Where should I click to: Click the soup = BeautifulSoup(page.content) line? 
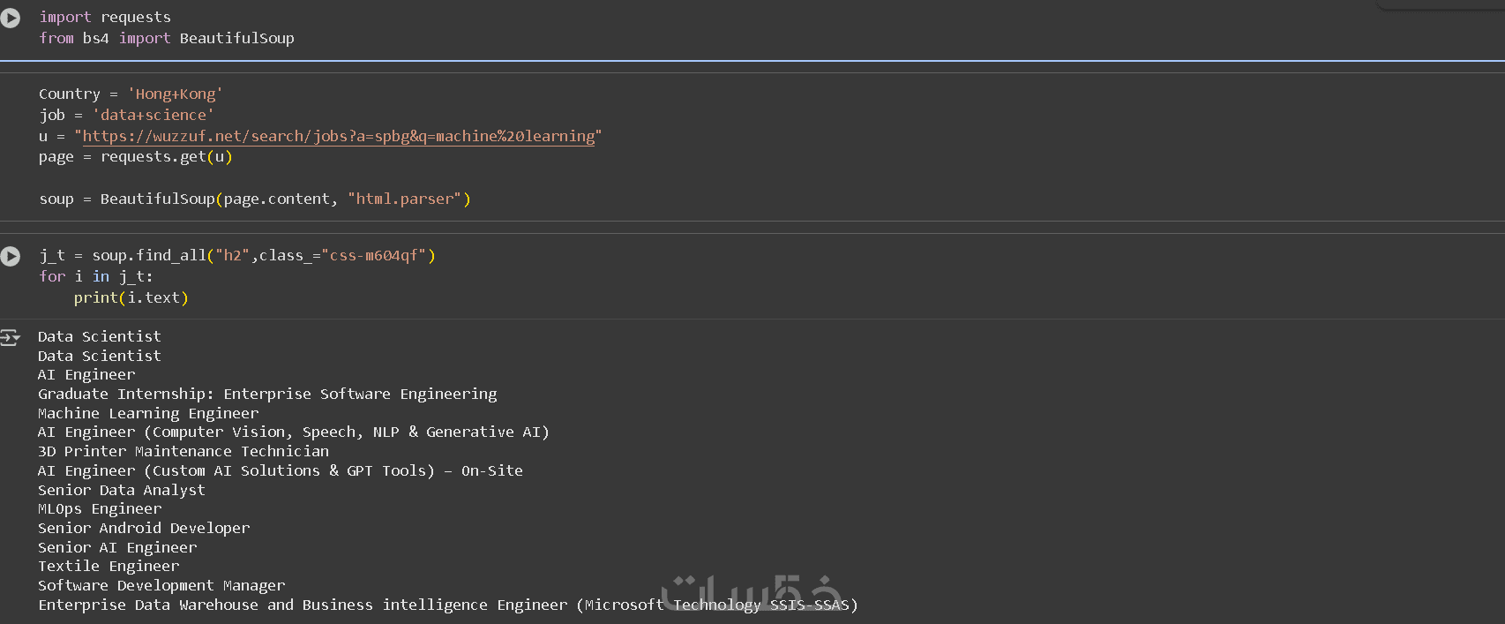[254, 199]
